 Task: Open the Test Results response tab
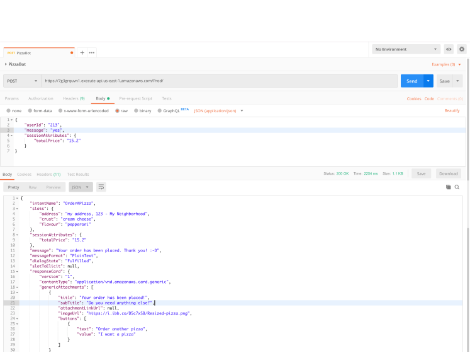[78, 174]
